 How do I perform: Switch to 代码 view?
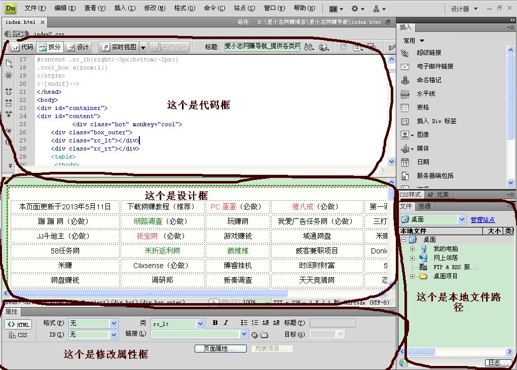click(22, 47)
